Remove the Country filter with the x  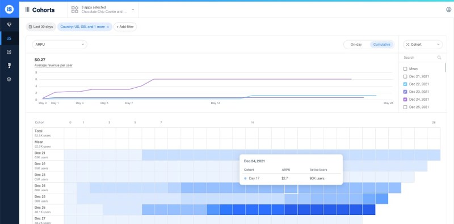pos(108,27)
